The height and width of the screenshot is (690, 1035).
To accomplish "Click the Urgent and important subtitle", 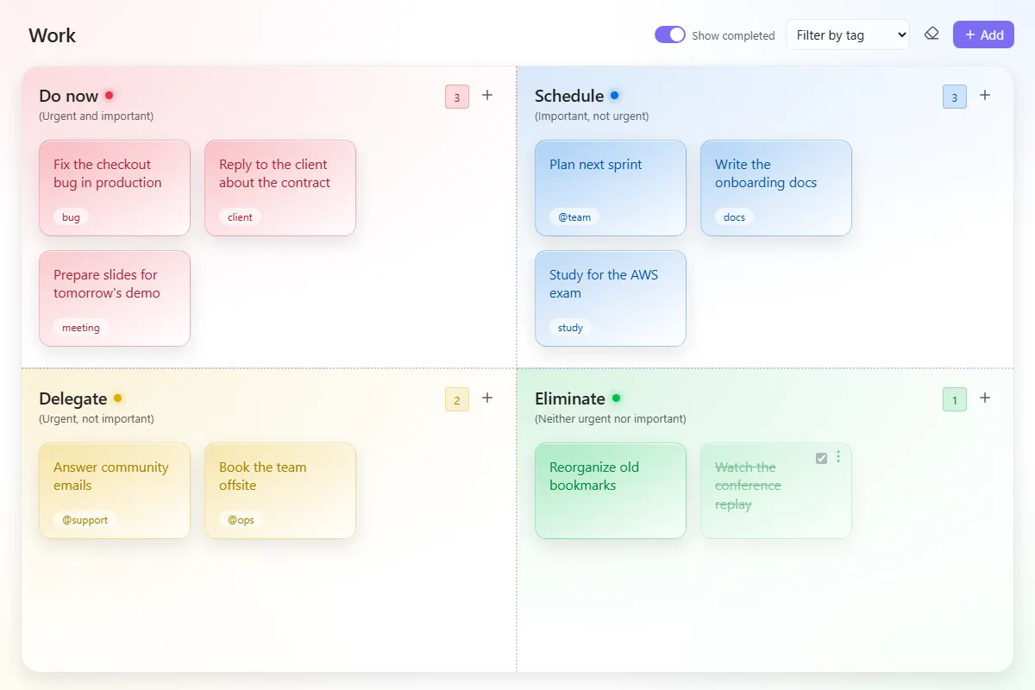I will click(x=97, y=116).
